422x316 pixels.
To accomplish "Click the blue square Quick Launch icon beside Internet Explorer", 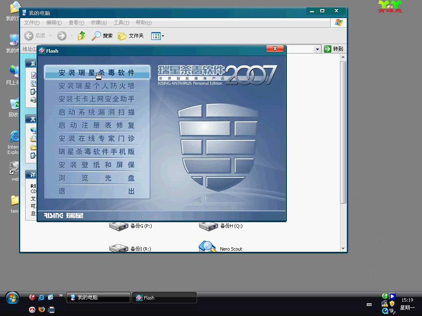I will (x=51, y=297).
